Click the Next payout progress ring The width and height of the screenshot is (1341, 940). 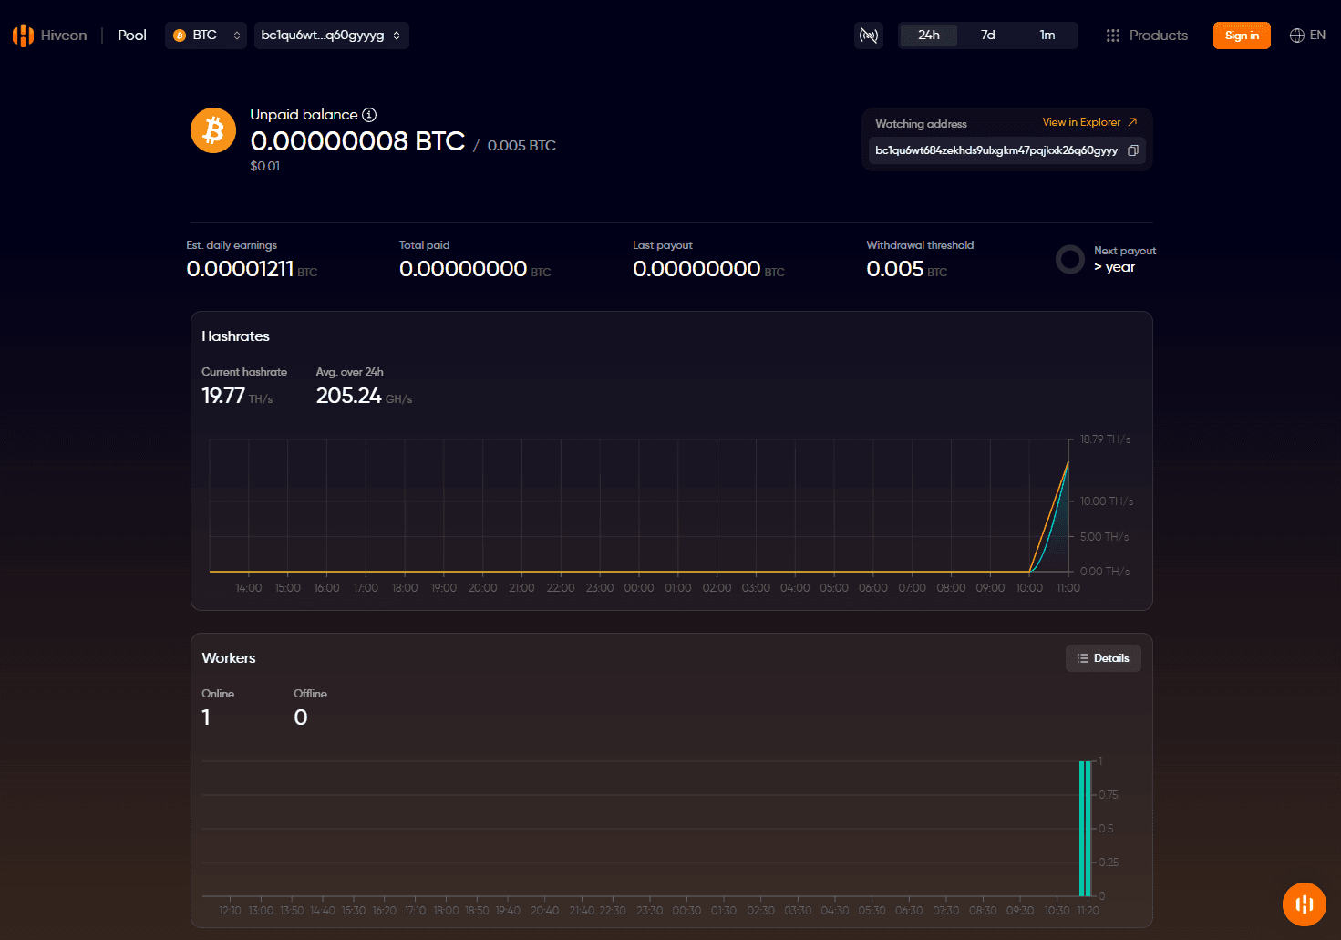[x=1069, y=259]
